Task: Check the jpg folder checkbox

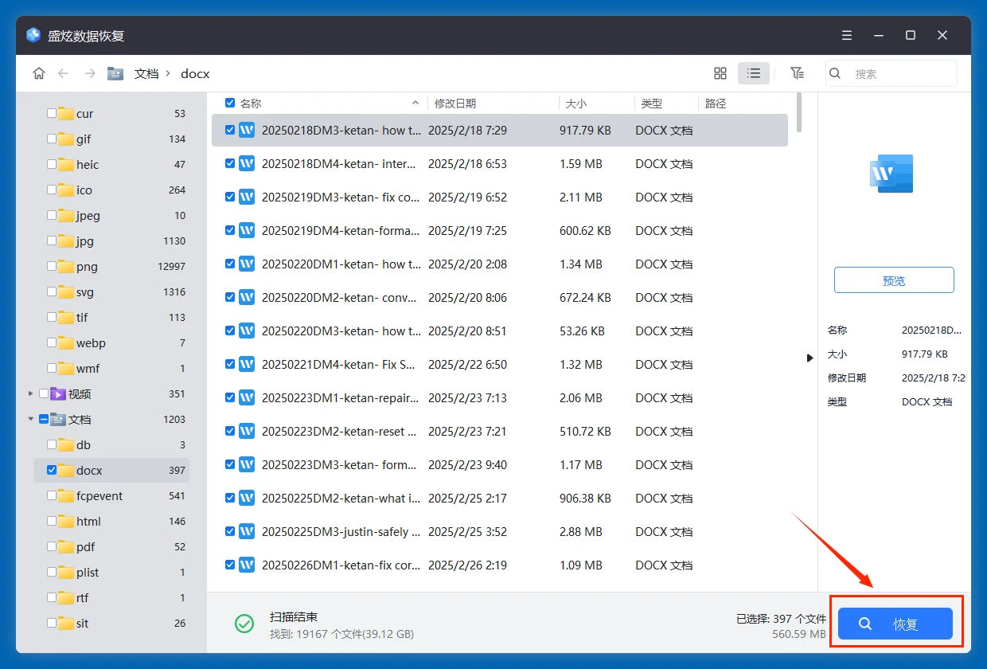Action: [x=52, y=241]
